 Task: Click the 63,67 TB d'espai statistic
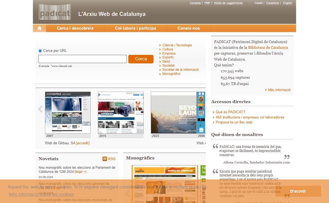[235, 84]
